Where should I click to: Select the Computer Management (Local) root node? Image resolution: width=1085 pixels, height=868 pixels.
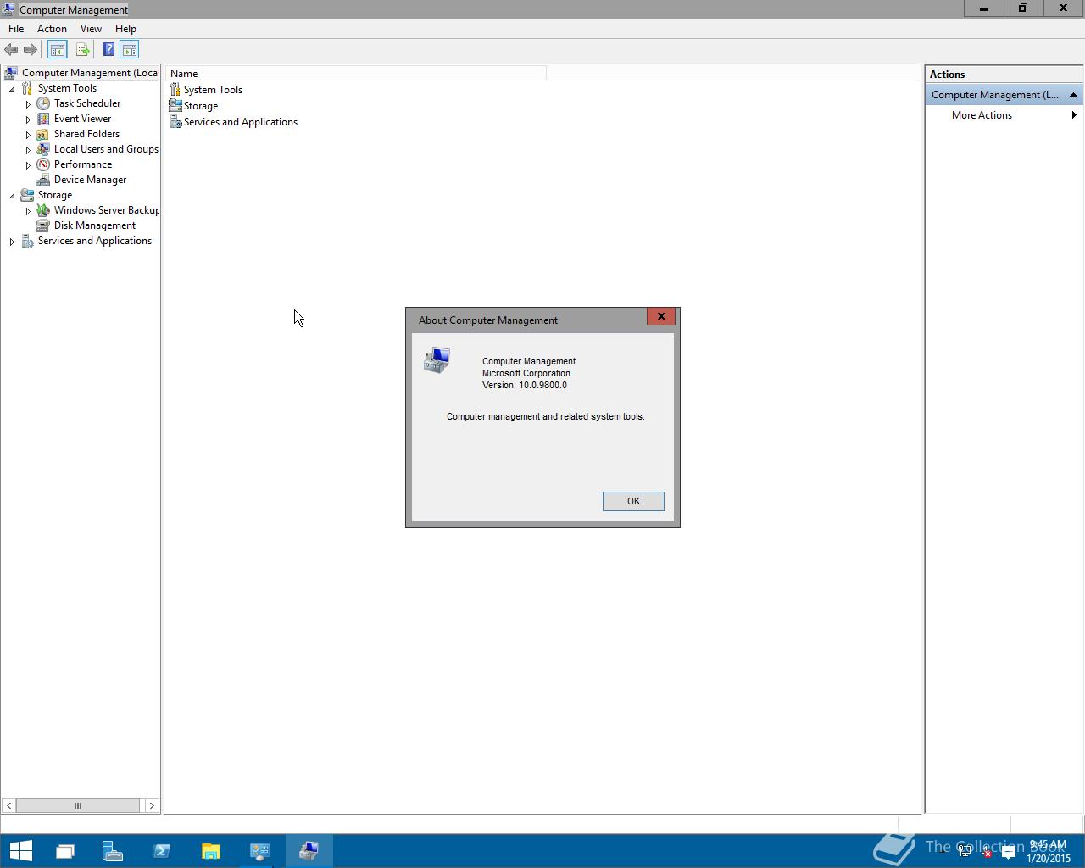click(91, 73)
